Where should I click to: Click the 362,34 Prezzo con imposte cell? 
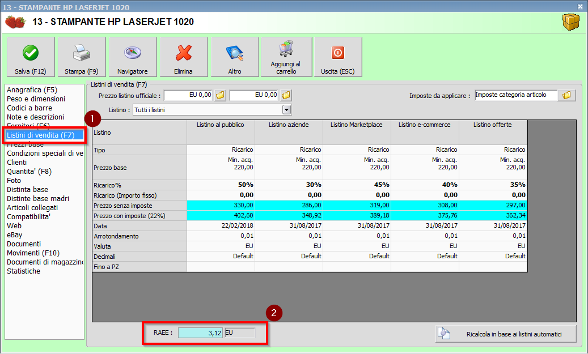pyautogui.click(x=493, y=215)
